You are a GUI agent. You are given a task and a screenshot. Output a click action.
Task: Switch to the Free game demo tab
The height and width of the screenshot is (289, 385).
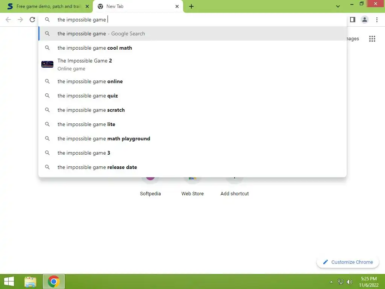pos(46,6)
